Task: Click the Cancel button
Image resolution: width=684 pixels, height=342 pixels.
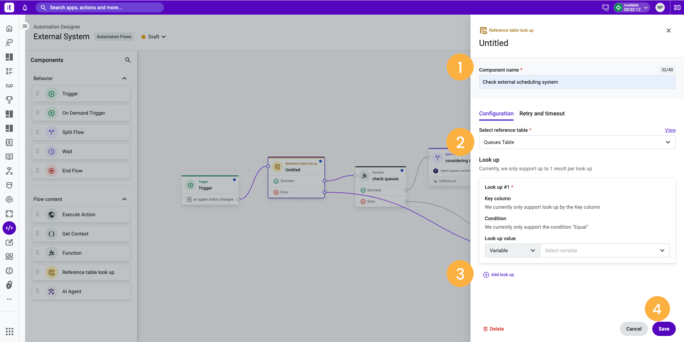Action: 634,329
